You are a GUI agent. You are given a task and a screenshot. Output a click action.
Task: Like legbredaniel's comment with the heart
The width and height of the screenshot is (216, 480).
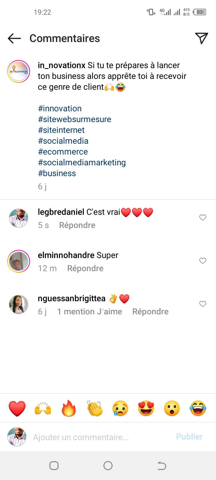coord(203,217)
